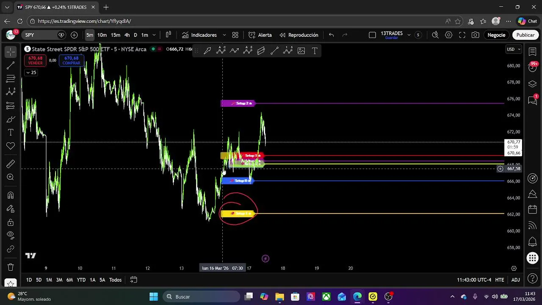Select the trend line drawing tool
Screen dimensions: 542x305
point(11,65)
